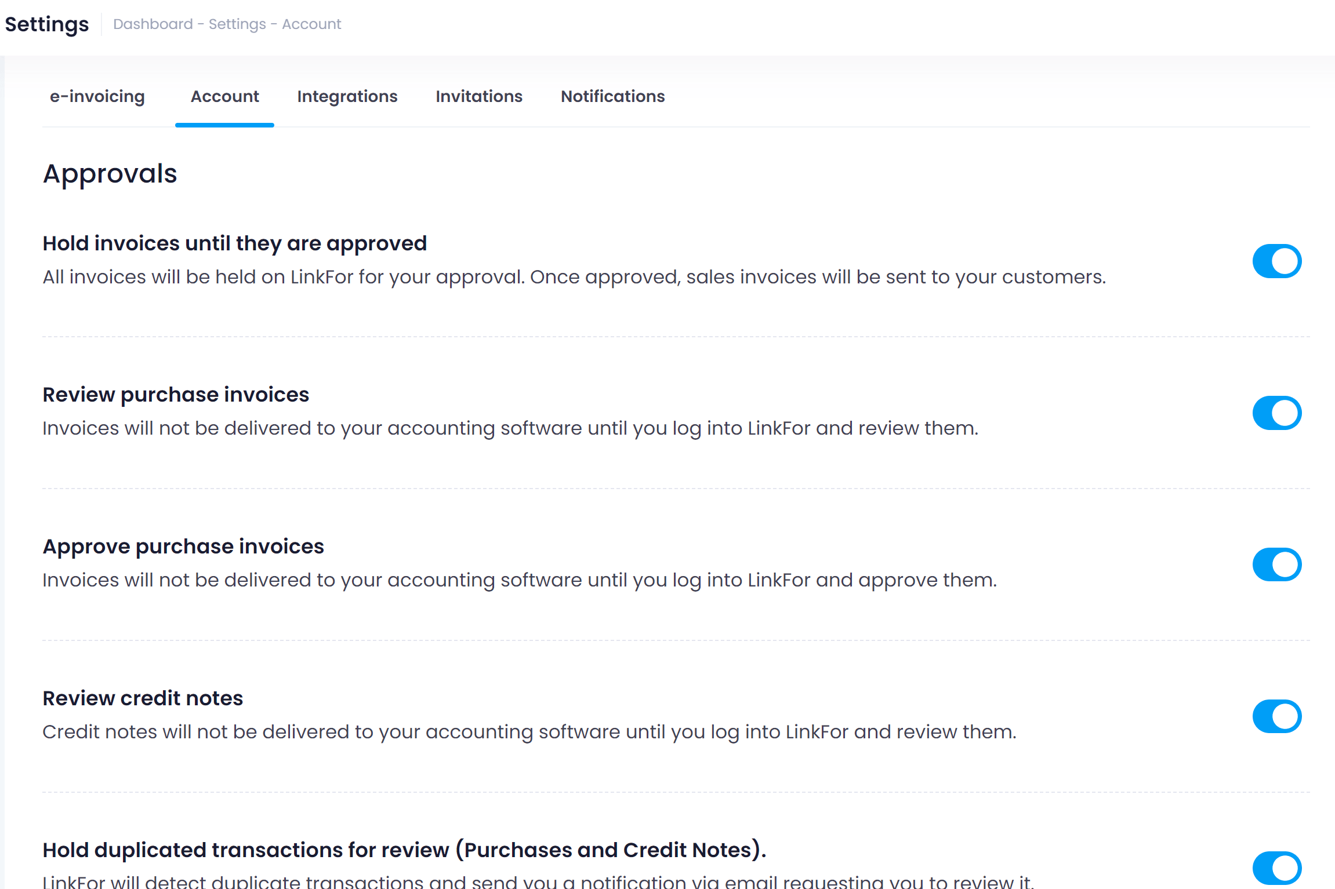1335x889 pixels.
Task: Open the e-invoicing tab
Action: [97, 96]
